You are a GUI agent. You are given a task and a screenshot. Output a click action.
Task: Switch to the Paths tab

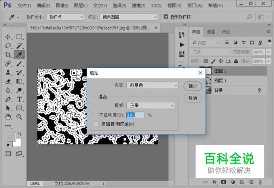coord(226,31)
